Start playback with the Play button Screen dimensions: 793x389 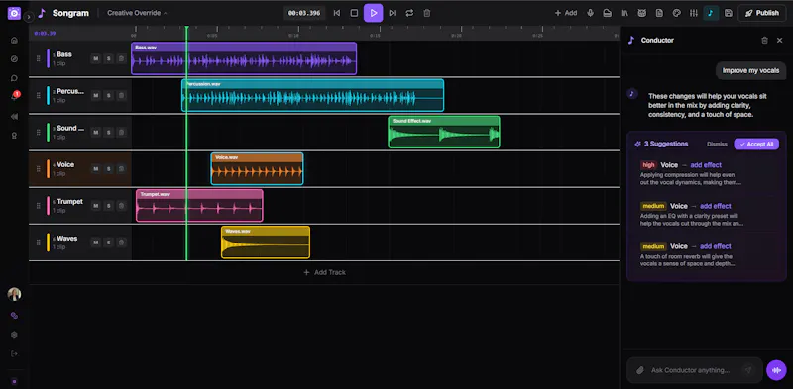(x=374, y=13)
